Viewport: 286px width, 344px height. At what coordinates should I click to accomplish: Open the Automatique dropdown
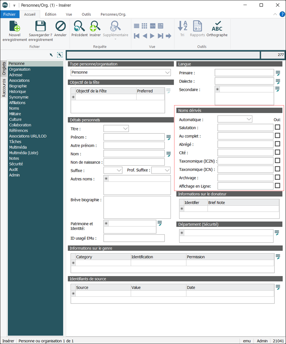coord(249,119)
